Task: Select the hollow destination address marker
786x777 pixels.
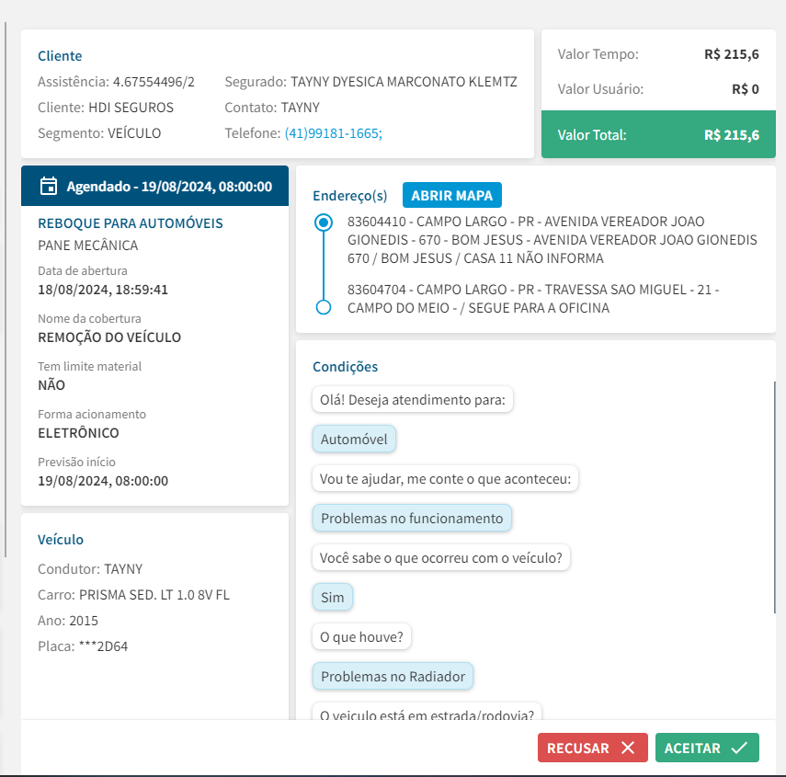Action: click(x=323, y=307)
